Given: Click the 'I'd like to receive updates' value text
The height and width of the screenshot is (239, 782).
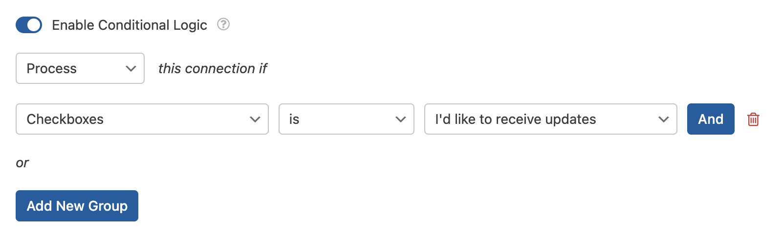Looking at the screenshot, I should click(516, 119).
